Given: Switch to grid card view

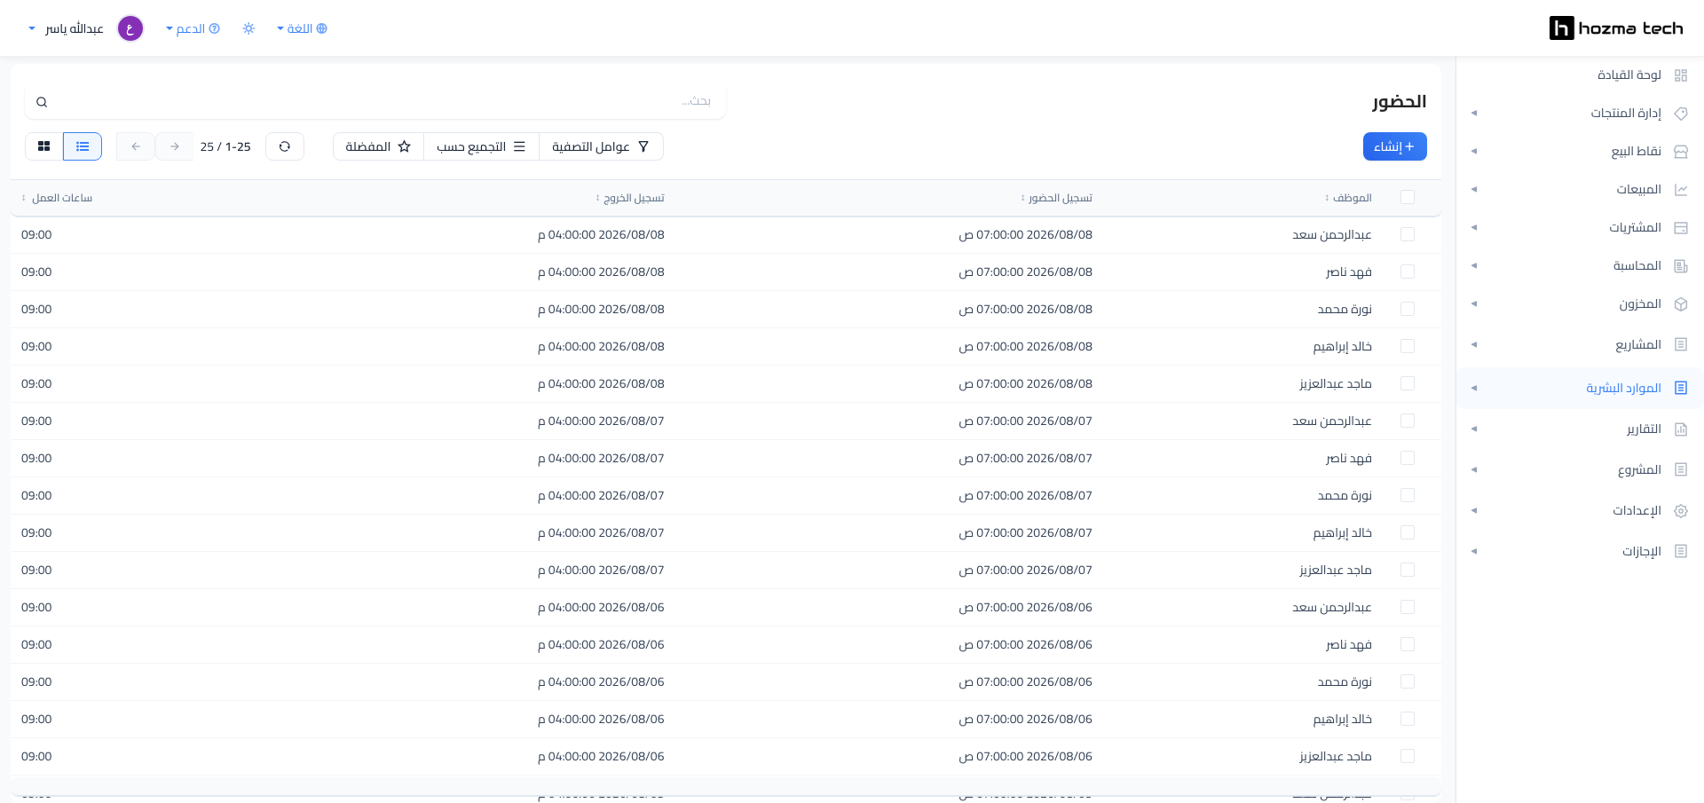Looking at the screenshot, I should point(44,146).
